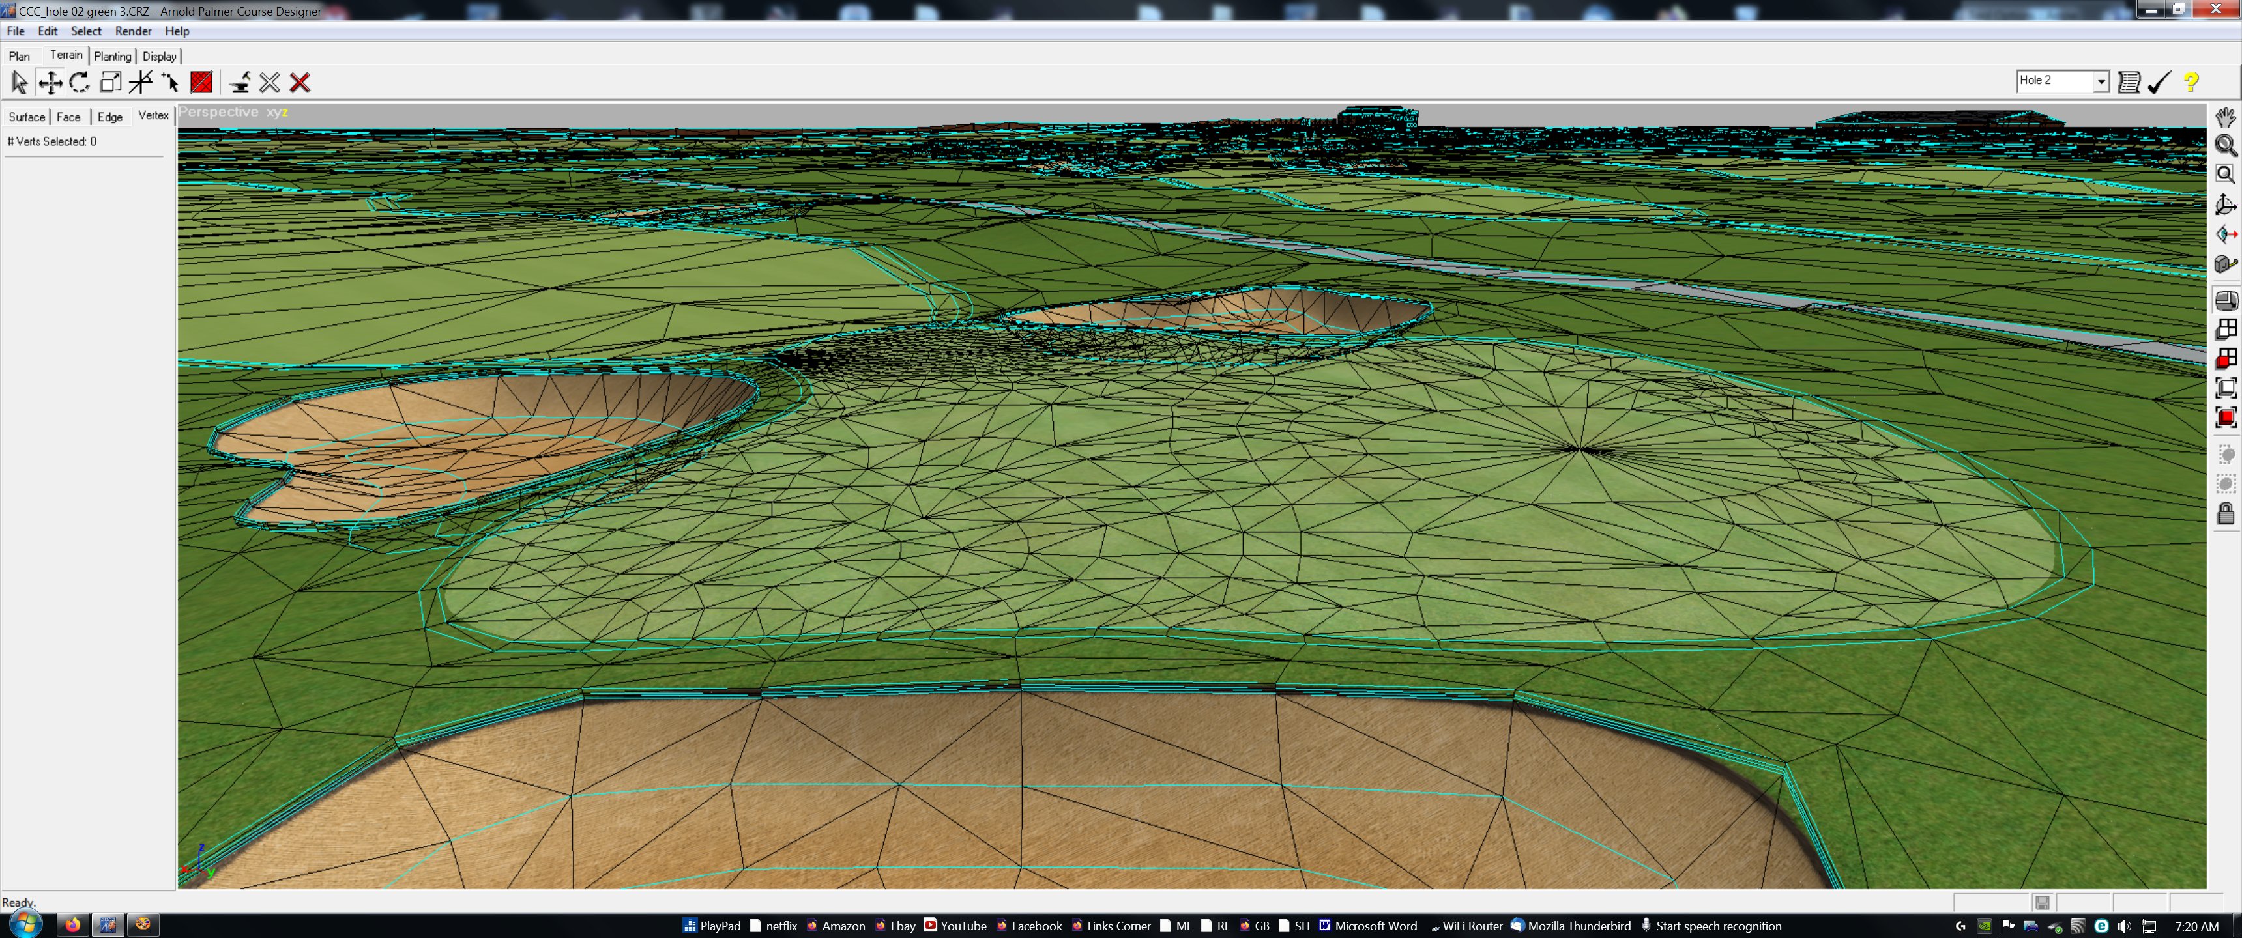
Task: Open the Amazon taskbar shortcut
Action: click(836, 926)
